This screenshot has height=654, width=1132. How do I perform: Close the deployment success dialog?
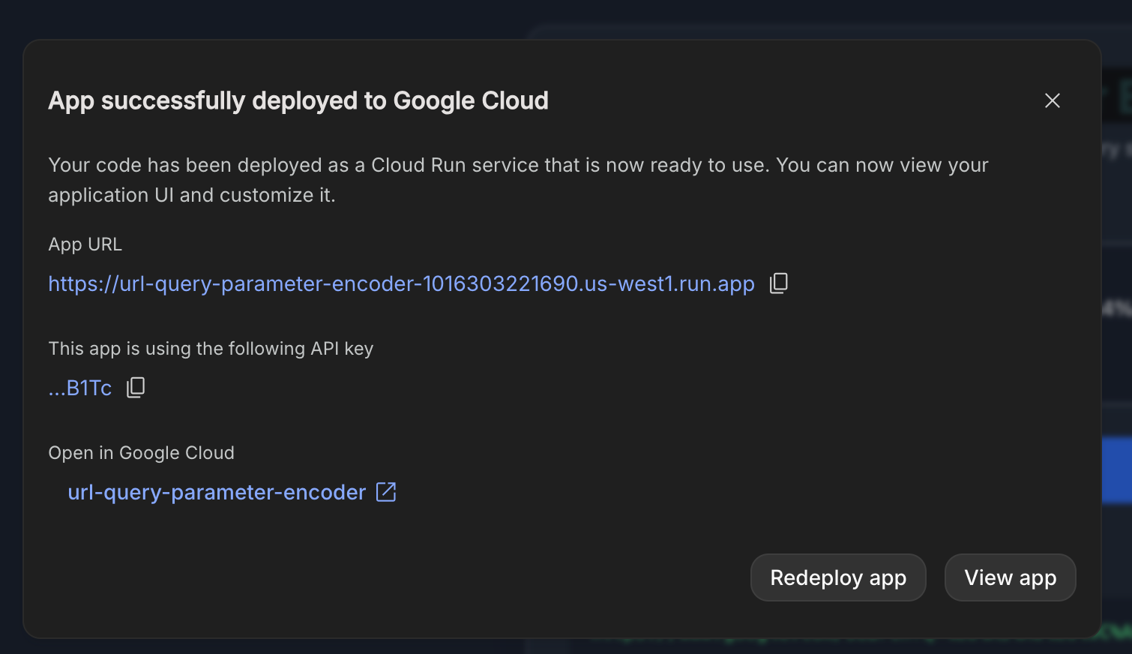1053,100
